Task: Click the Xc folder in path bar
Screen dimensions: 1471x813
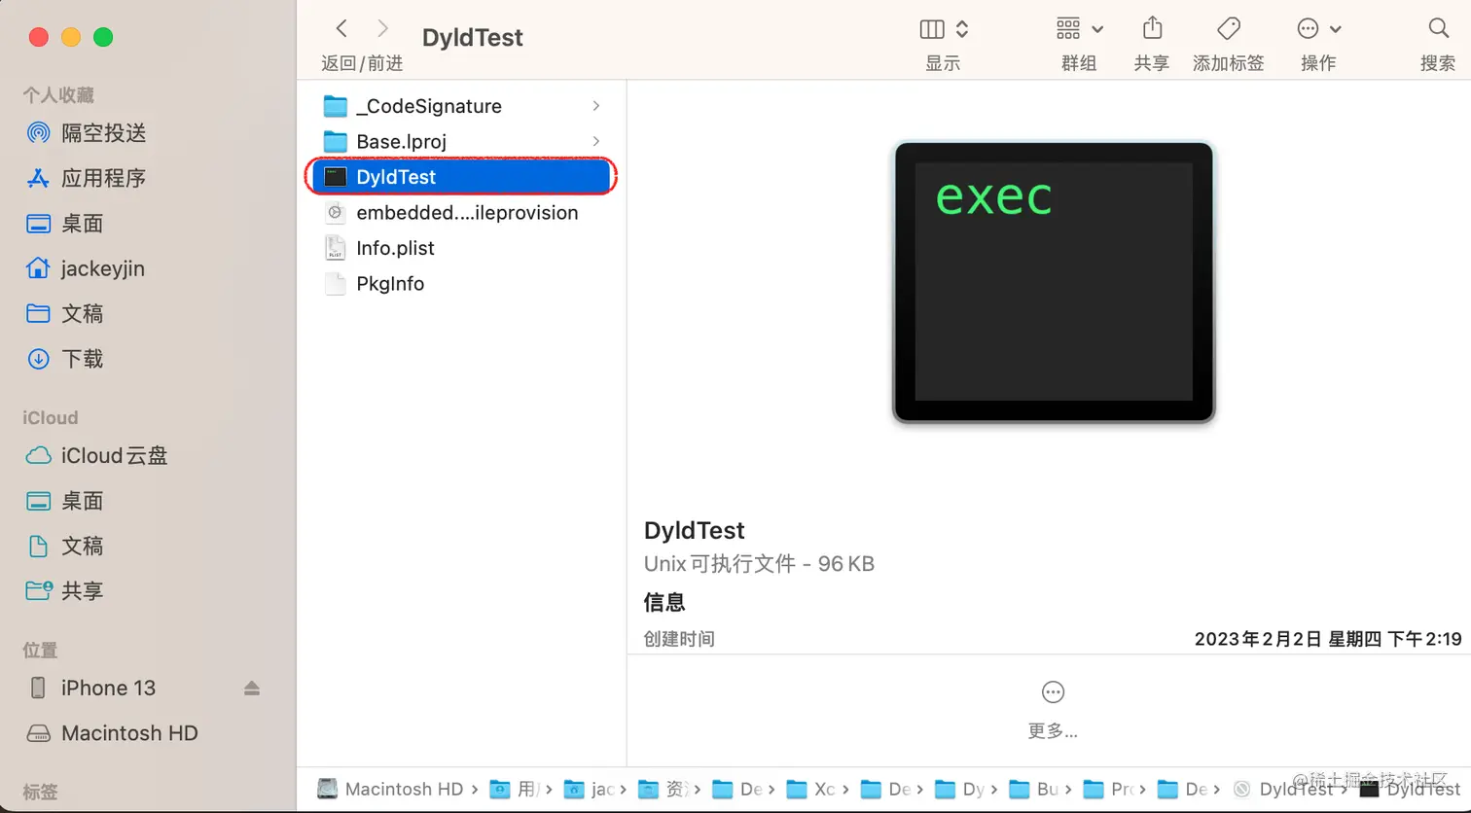Action: (x=811, y=789)
